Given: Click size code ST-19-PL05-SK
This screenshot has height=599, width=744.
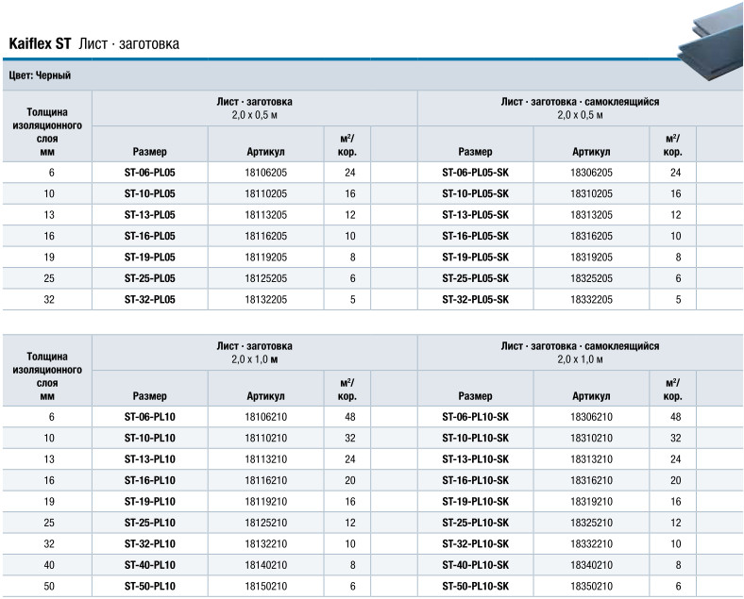Looking at the screenshot, I should pos(476,258).
